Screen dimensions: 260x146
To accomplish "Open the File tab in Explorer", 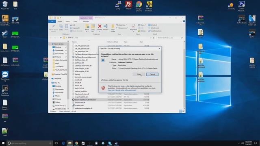I will pos(52,21).
